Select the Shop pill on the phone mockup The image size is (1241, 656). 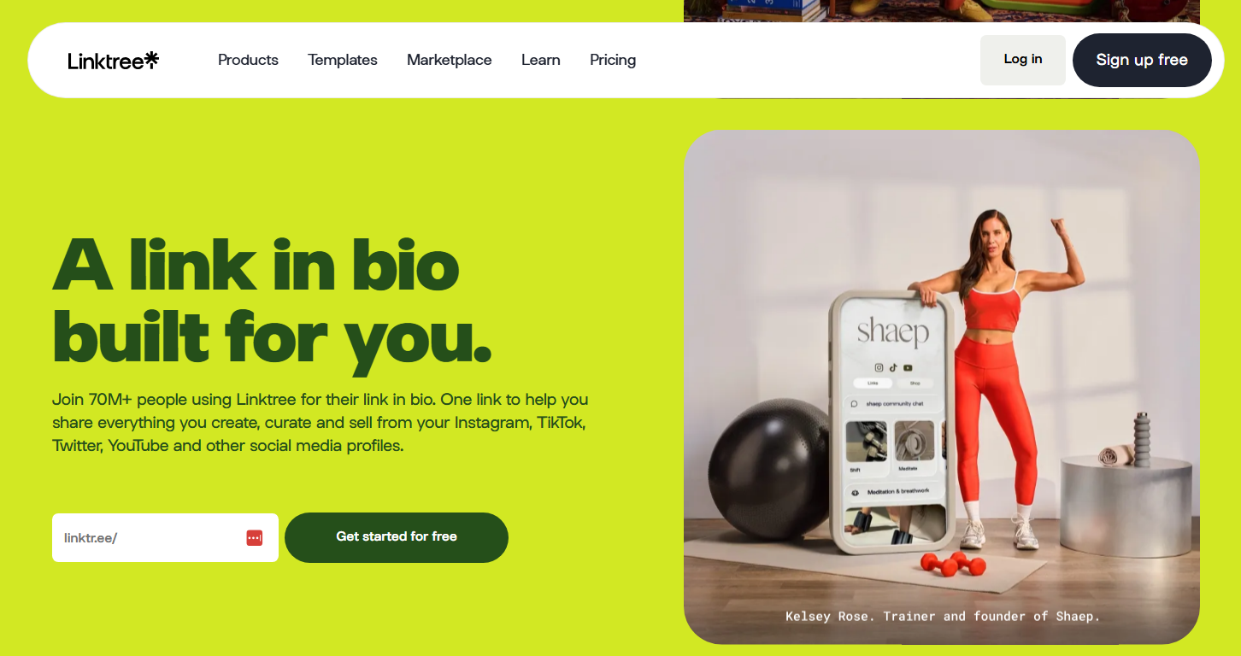(x=915, y=384)
